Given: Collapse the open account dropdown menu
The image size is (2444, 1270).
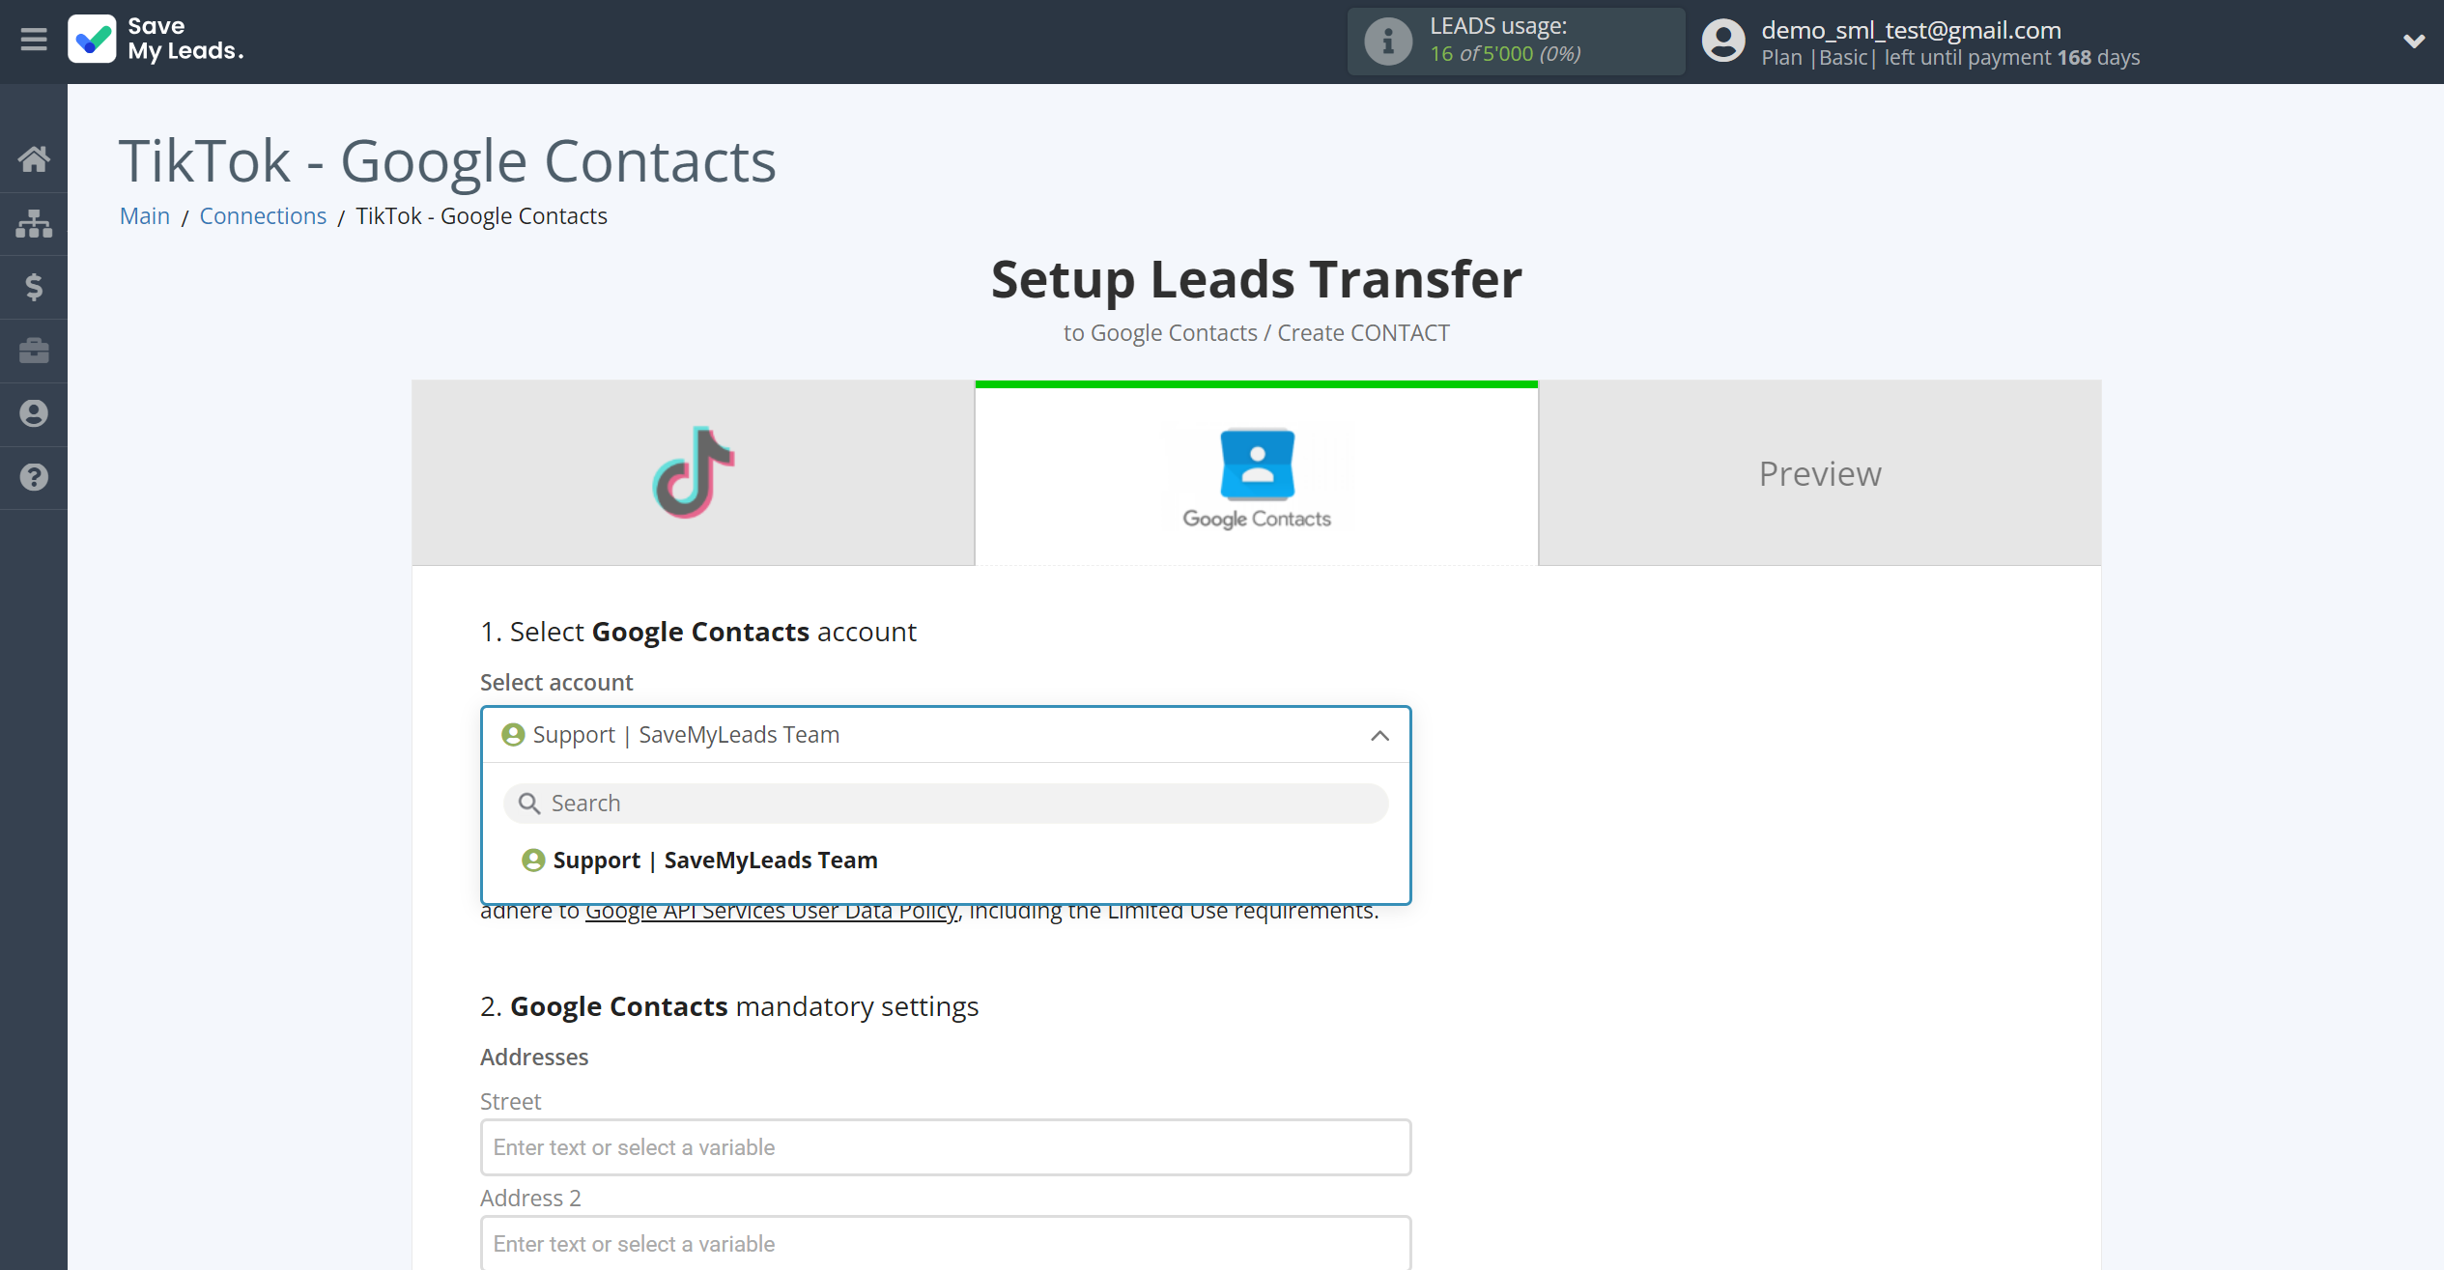Looking at the screenshot, I should 1380,734.
